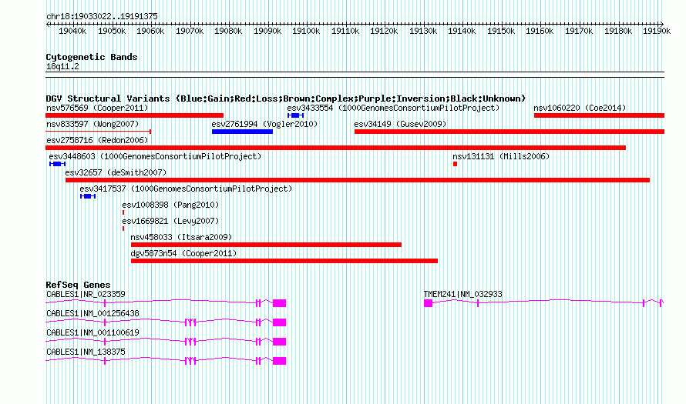
Task: Click the esv34149 (Gusev2009) label
Action: coord(400,124)
